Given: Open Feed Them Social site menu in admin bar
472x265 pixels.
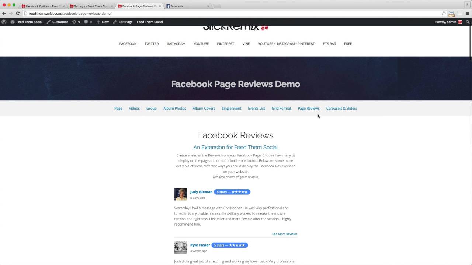Looking at the screenshot, I should pyautogui.click(x=27, y=22).
